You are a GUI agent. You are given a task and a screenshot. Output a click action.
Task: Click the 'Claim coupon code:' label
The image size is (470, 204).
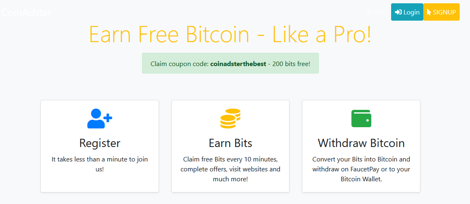click(x=179, y=64)
